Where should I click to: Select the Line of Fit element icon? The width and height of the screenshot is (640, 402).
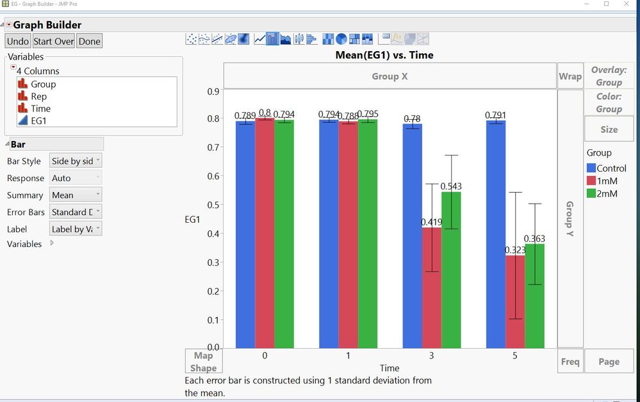(x=217, y=39)
